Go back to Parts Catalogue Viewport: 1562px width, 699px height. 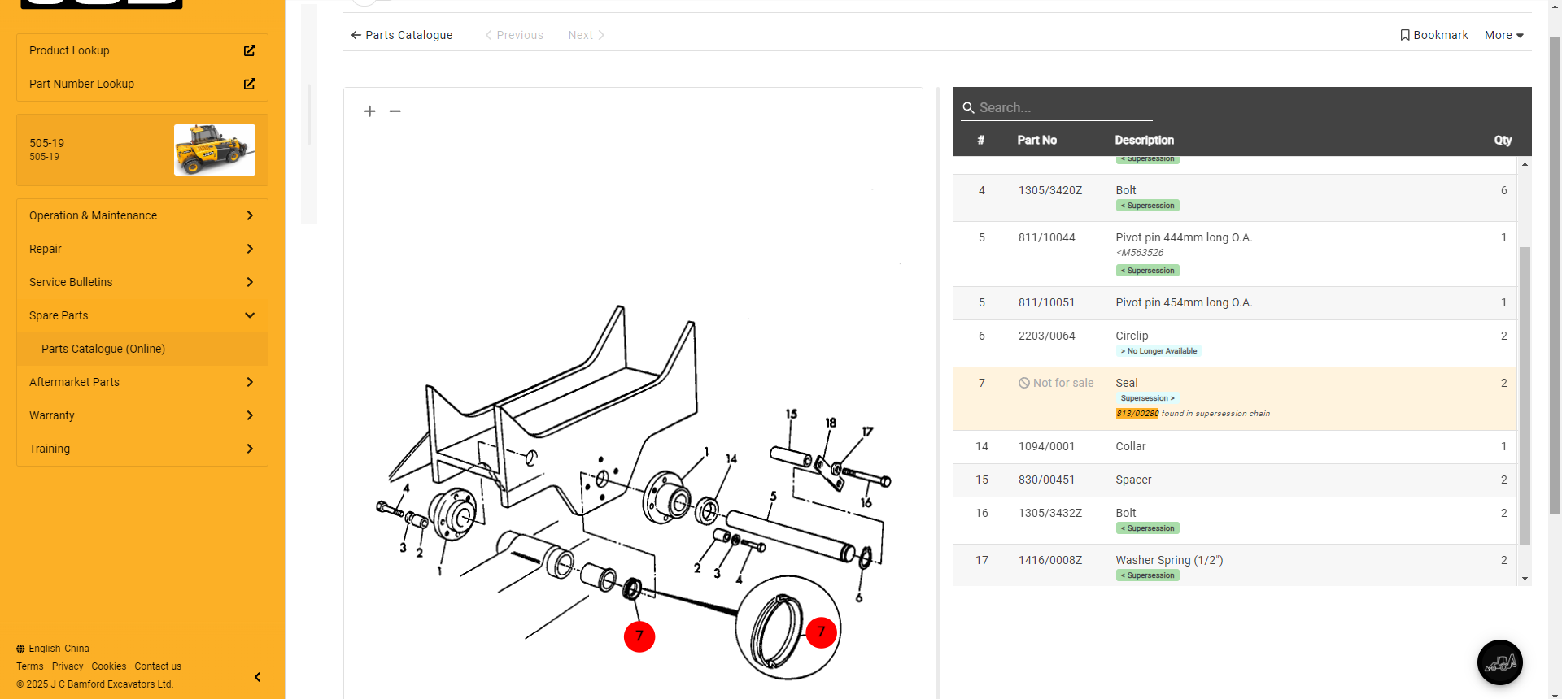coord(401,35)
